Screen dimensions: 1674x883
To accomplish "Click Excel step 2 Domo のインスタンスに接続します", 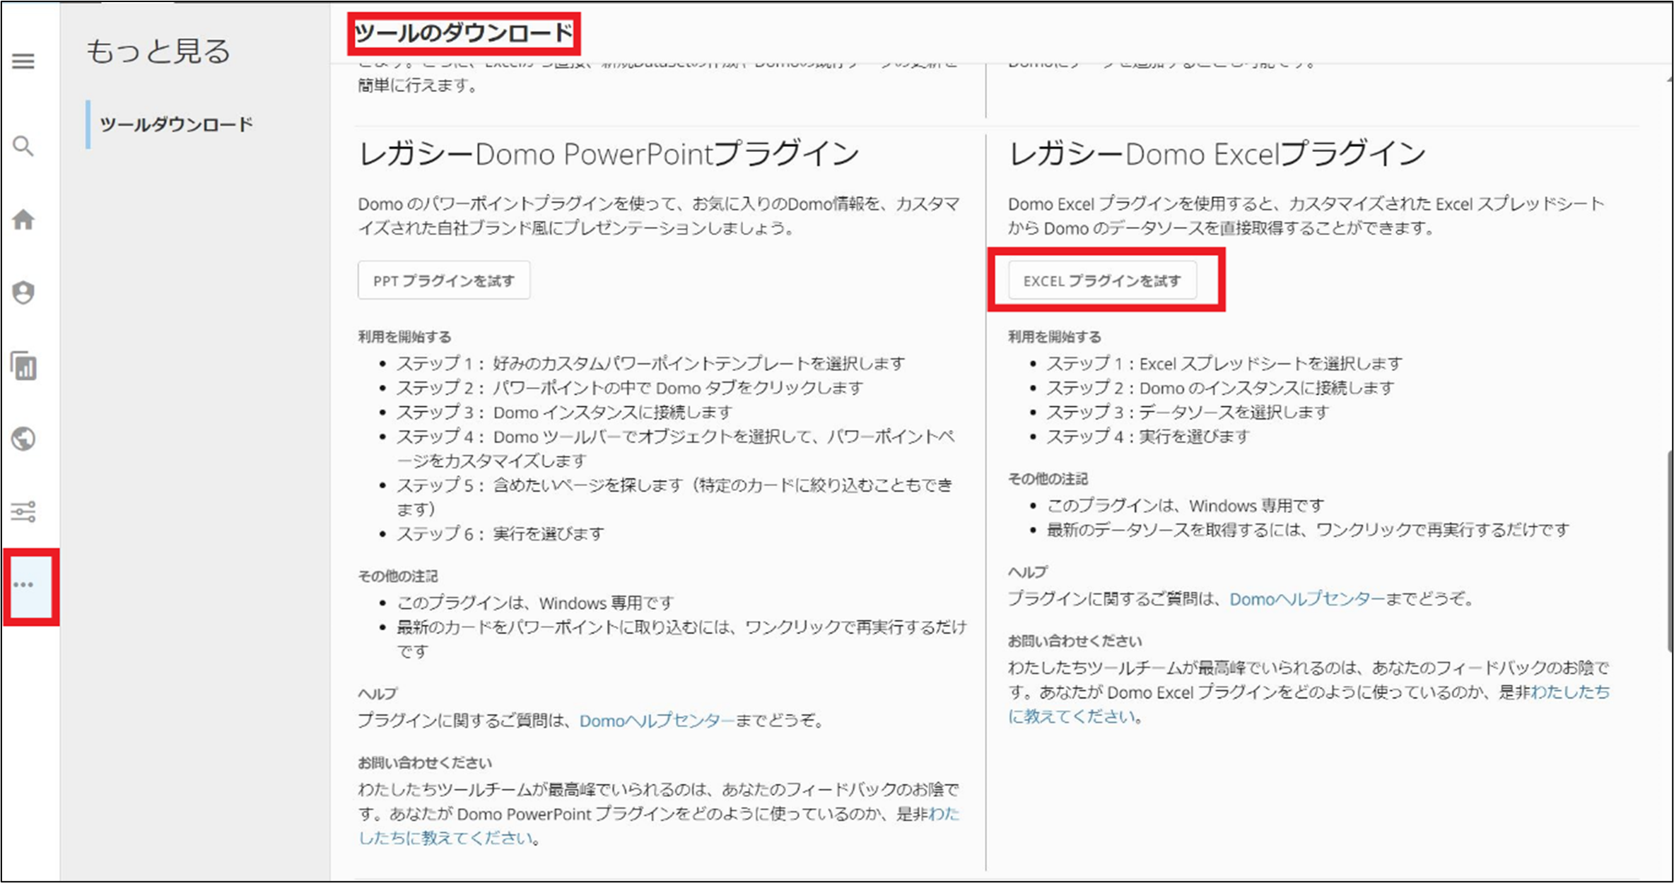I will [x=1220, y=388].
